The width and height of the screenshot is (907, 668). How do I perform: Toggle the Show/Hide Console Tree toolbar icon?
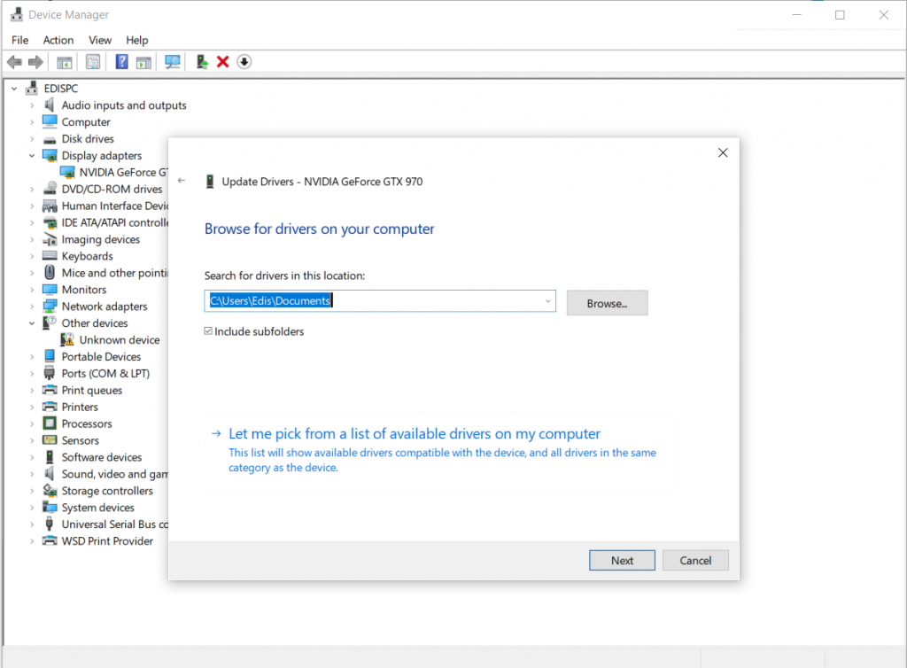pos(64,62)
